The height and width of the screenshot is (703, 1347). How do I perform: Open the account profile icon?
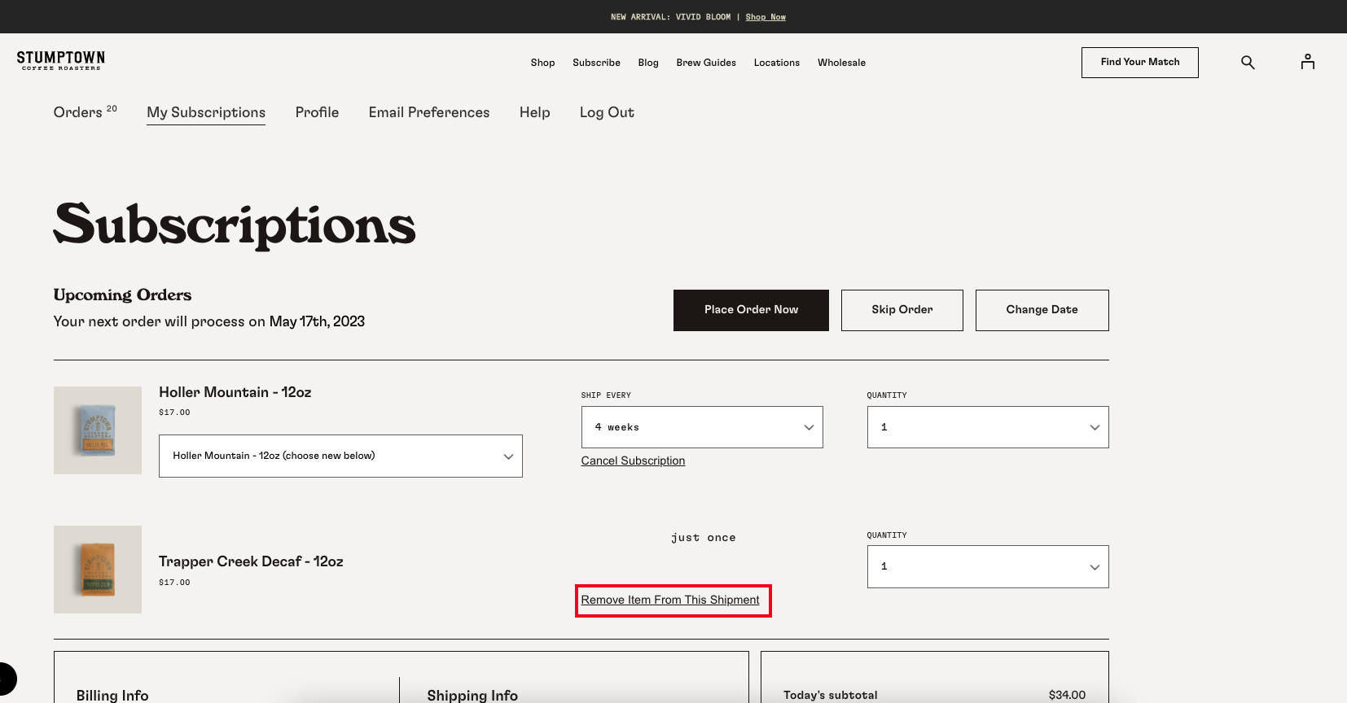click(x=1308, y=62)
